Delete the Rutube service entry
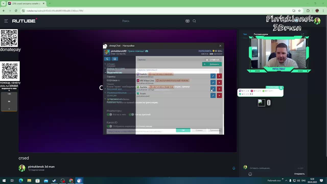The height and width of the screenshot is (184, 327). pyautogui.click(x=219, y=89)
